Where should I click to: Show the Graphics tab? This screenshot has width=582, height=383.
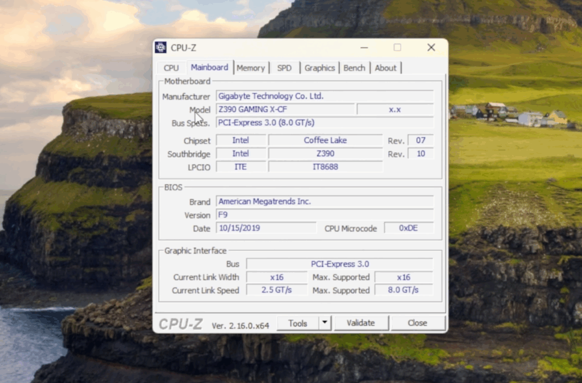319,68
